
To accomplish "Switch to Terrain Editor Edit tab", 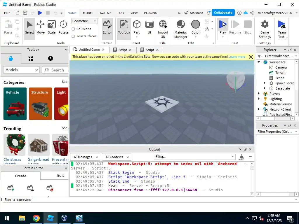I will [x=60, y=175].
